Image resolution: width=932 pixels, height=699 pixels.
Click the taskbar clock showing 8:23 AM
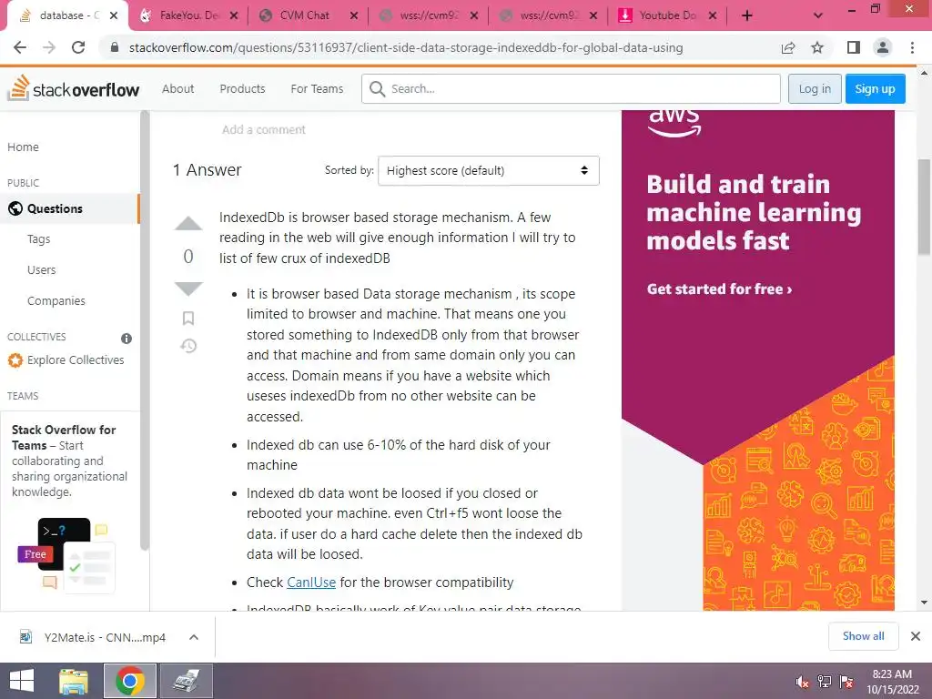point(892,682)
